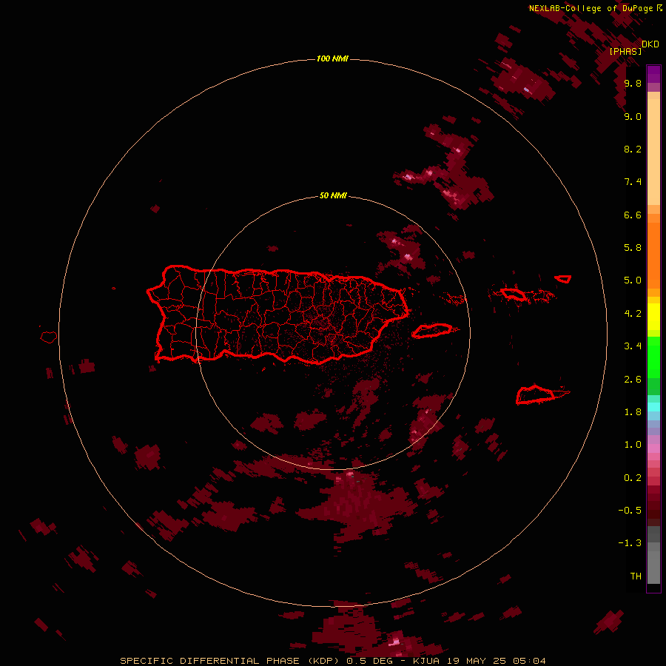Click the 9.8 value on color scale

pyautogui.click(x=633, y=83)
